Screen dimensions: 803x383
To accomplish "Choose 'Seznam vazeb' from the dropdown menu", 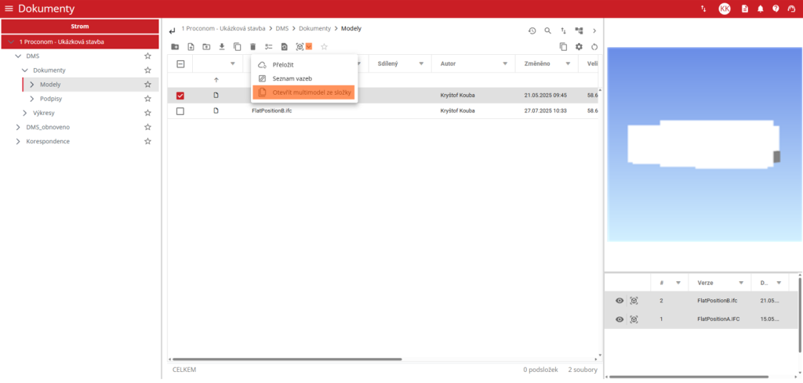I will pyautogui.click(x=292, y=78).
